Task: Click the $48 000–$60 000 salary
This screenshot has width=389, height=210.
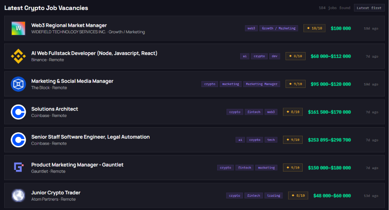Action: click(332, 195)
